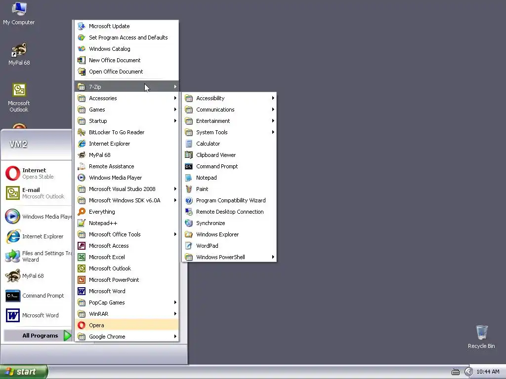Open WordPad from Accessories

pos(229,246)
